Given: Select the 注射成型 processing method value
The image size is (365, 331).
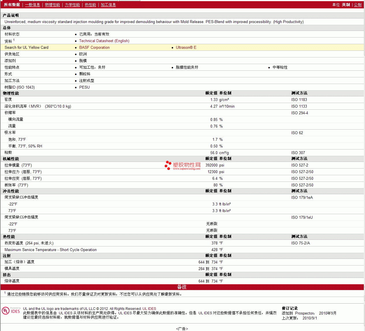Looking at the screenshot, I should [x=87, y=81].
